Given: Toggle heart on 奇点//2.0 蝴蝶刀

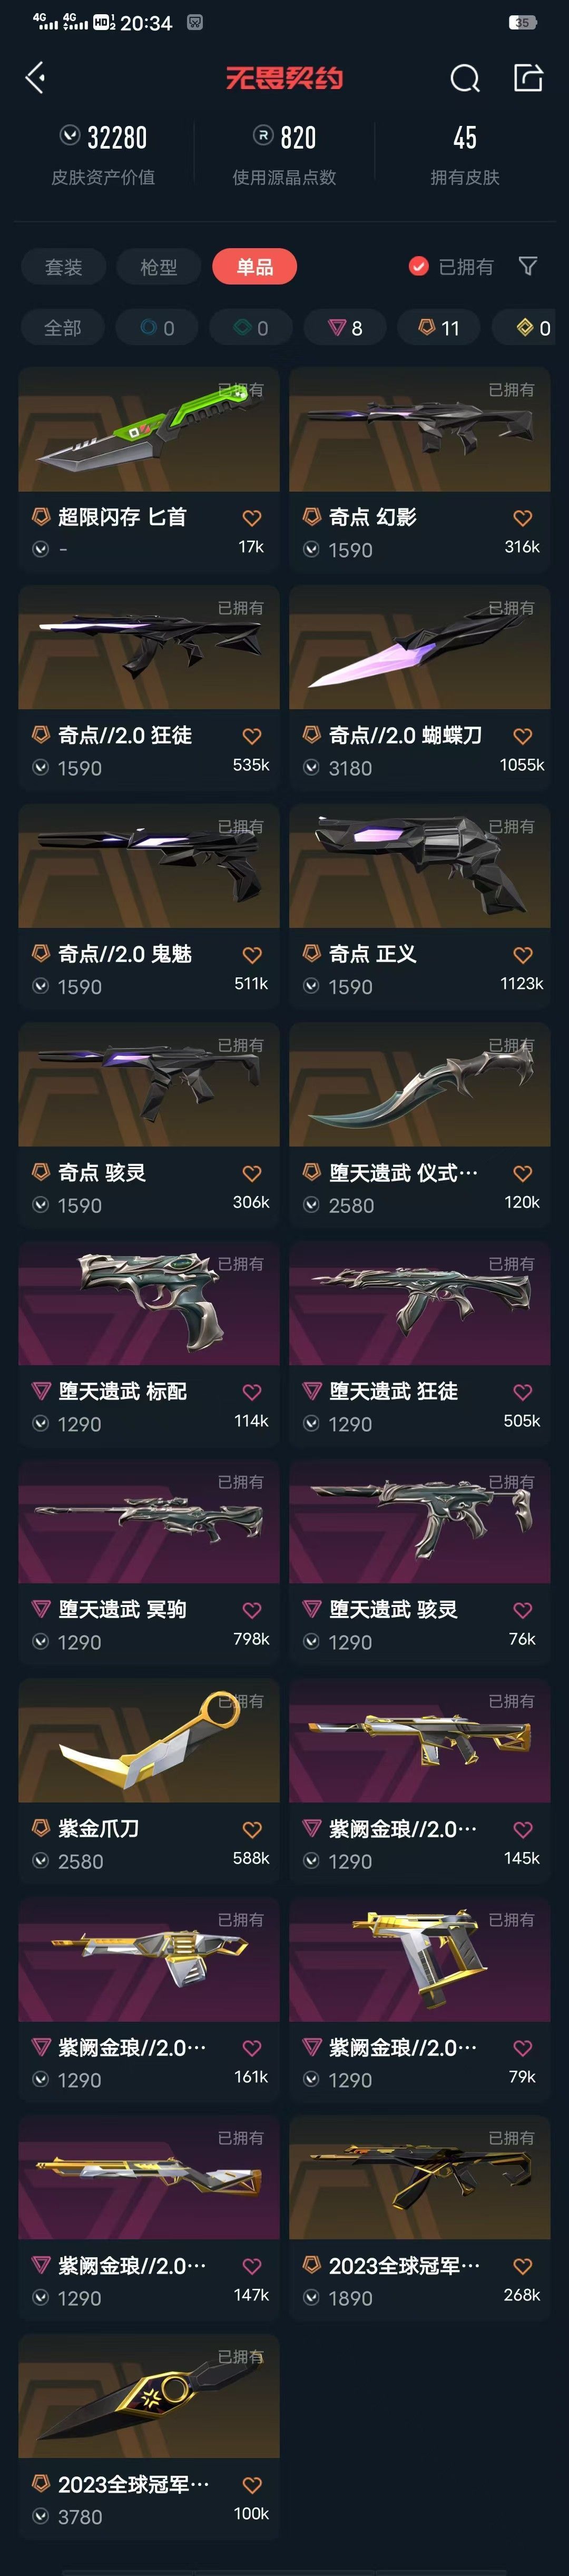Looking at the screenshot, I should click(x=522, y=736).
